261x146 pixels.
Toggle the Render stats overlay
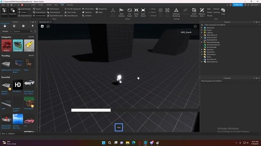coord(210,12)
